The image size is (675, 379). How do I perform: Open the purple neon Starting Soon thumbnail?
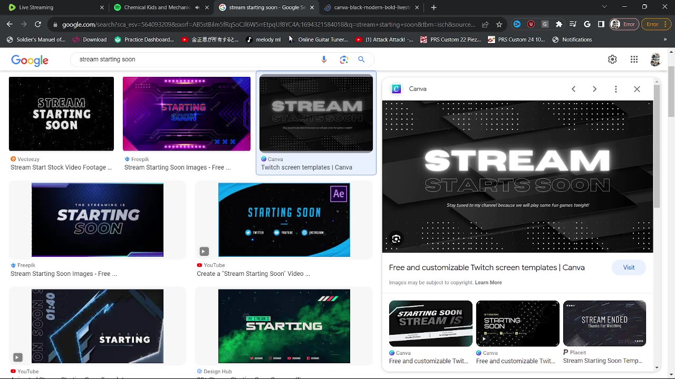[187, 114]
